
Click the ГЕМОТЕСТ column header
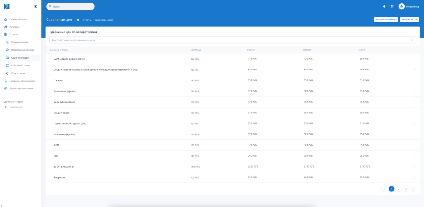coord(307,50)
